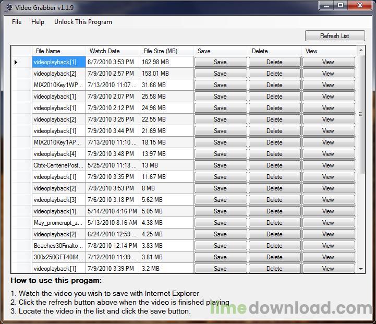Sort by Watch Date column header
Viewport: 376px width, 324px height.
(113, 51)
